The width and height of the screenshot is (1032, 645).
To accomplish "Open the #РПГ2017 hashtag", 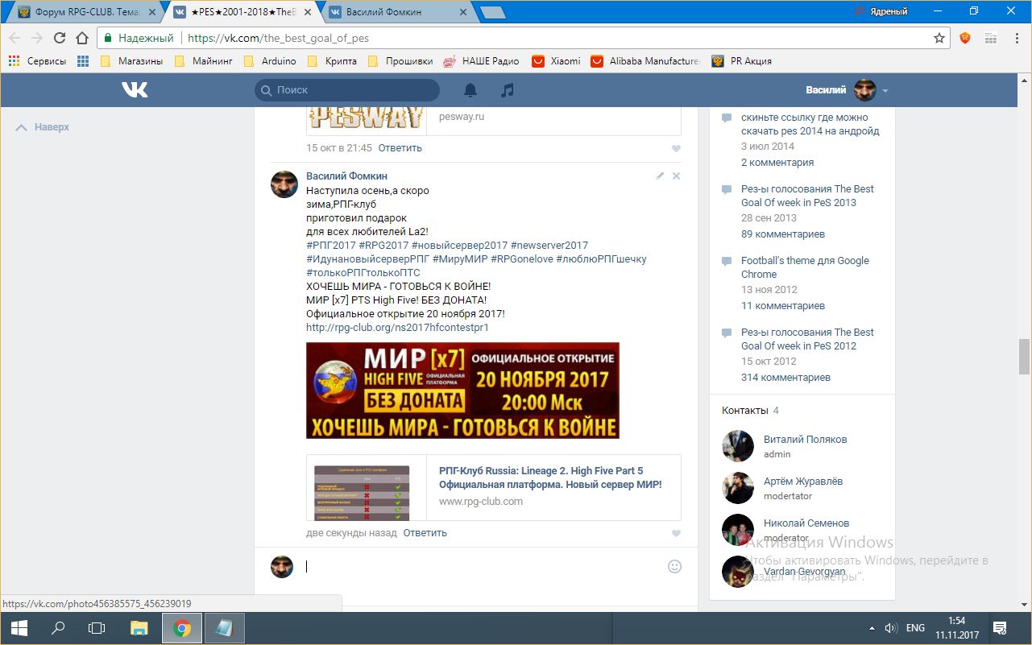I will click(331, 246).
